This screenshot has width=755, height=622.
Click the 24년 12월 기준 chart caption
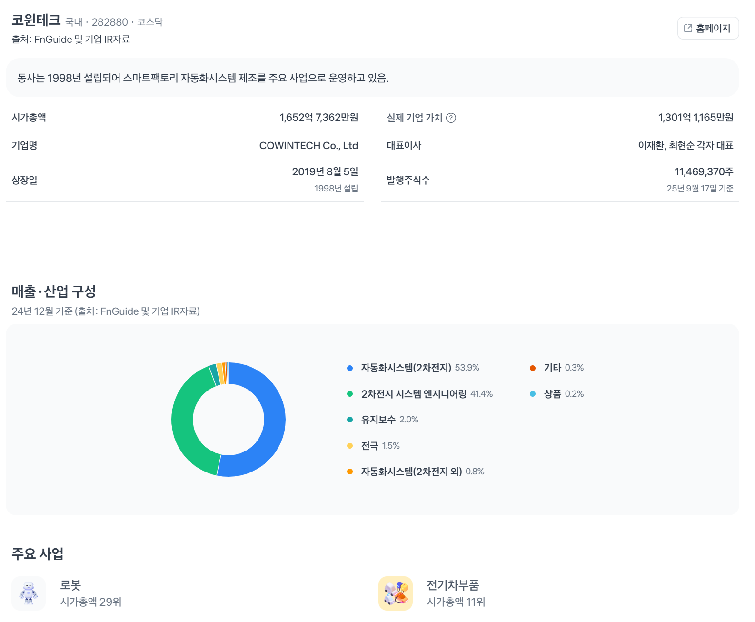point(106,311)
